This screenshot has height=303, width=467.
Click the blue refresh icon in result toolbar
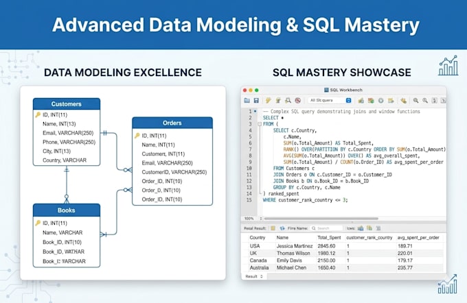tap(282, 228)
